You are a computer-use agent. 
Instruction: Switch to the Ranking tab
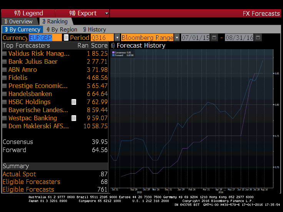[56, 22]
